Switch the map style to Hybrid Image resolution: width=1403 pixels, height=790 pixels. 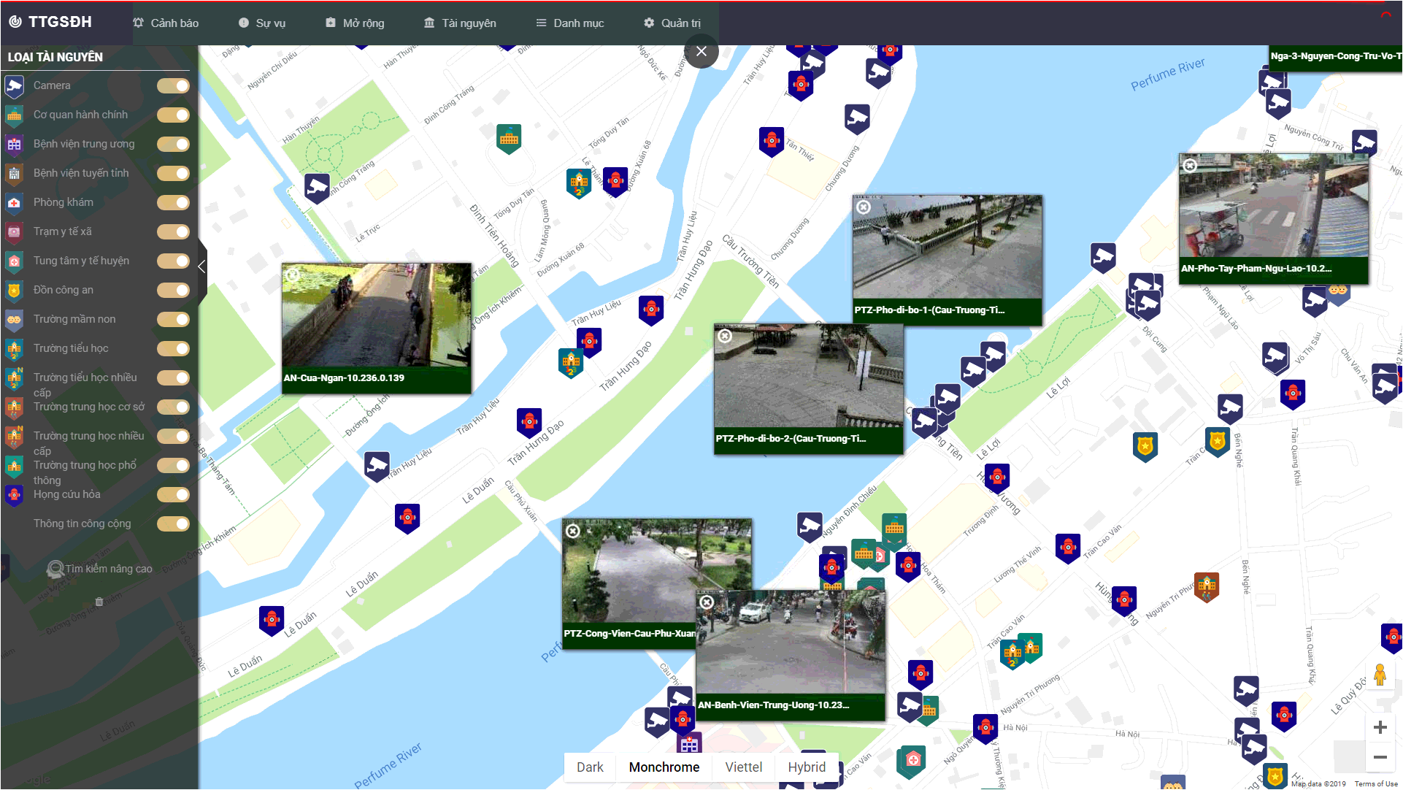807,767
